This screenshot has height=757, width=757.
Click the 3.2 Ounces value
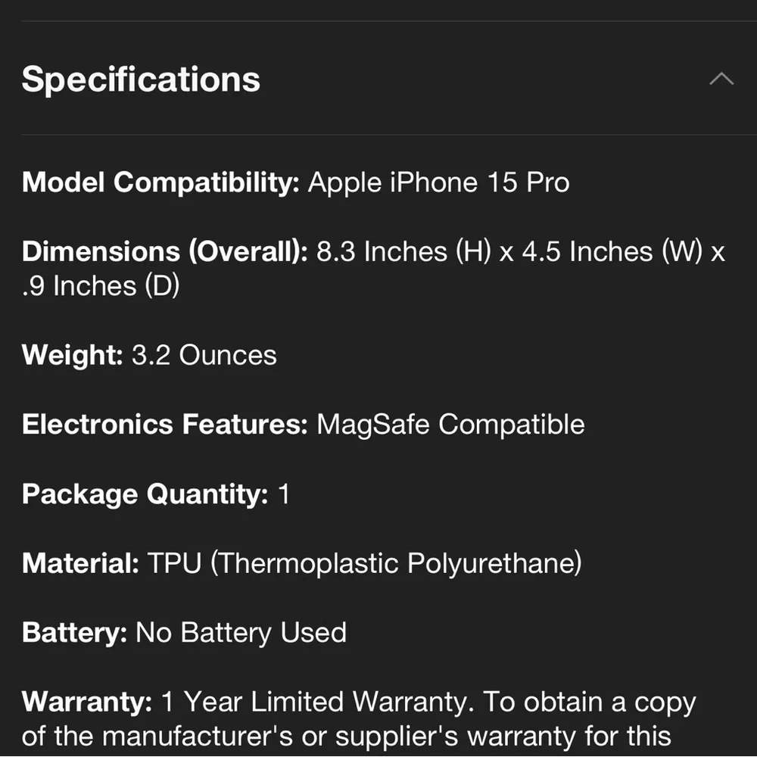point(204,355)
